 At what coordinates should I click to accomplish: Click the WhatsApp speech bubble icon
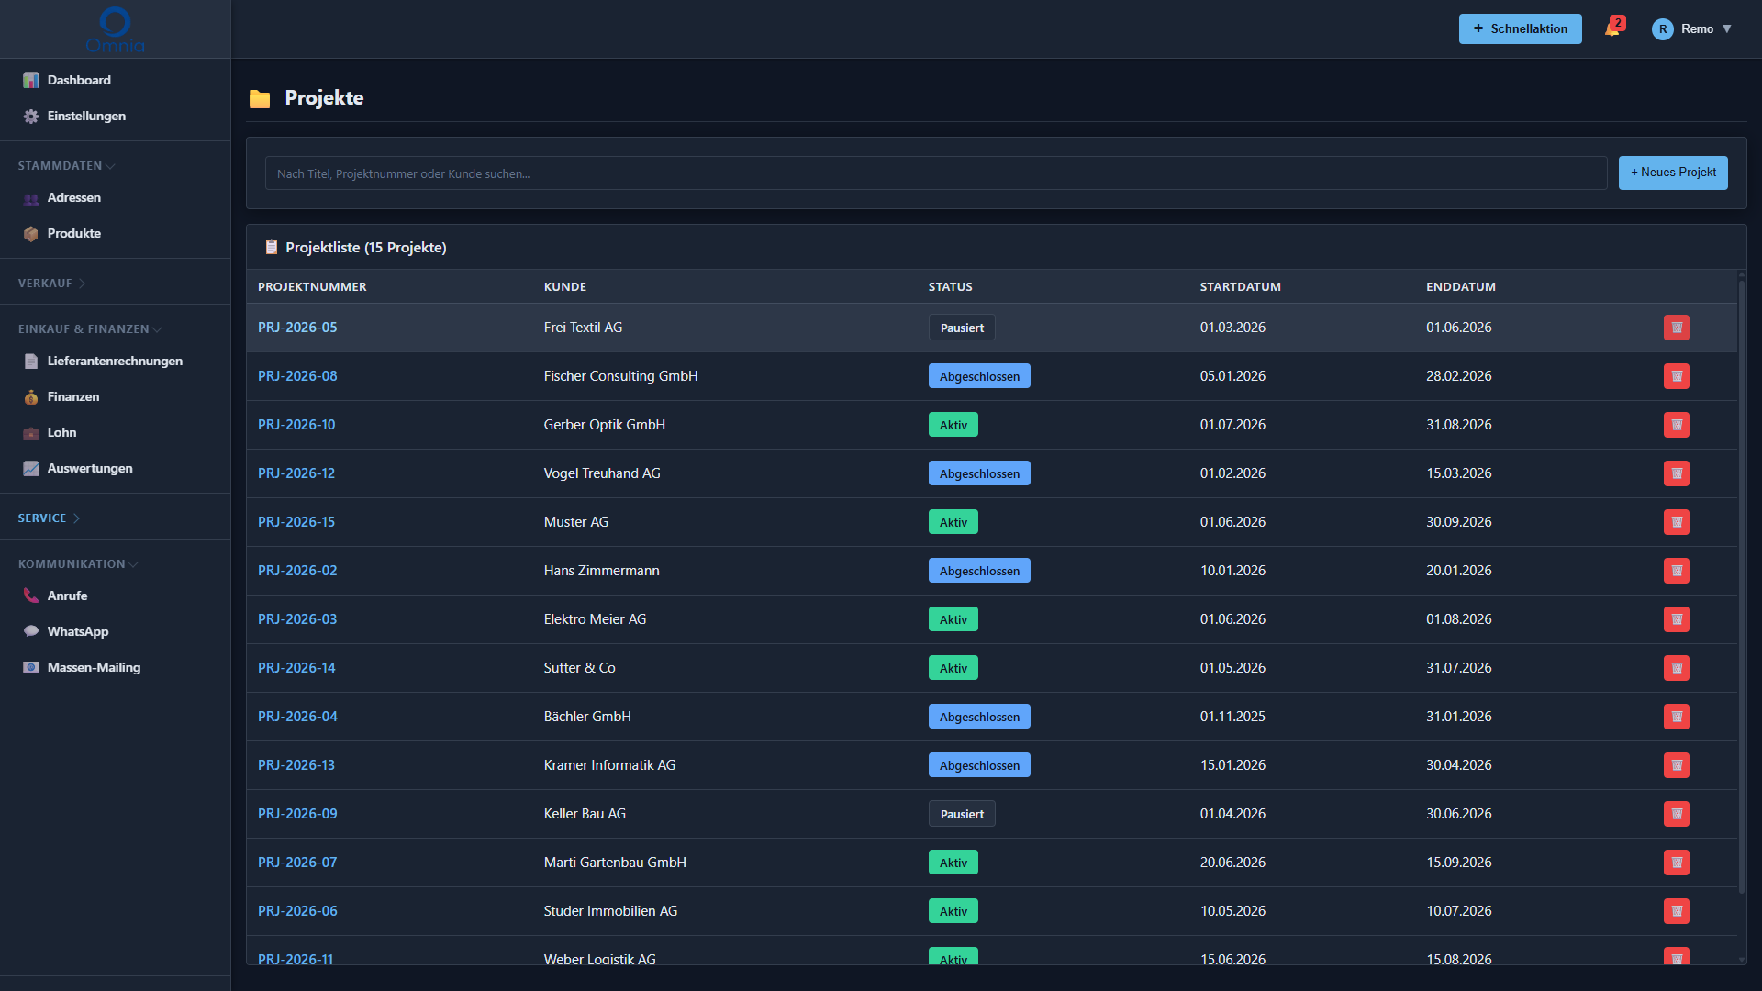(x=31, y=632)
